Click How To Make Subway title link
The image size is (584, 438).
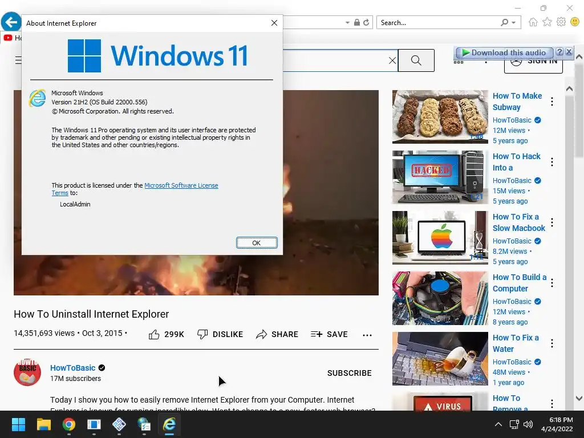(517, 102)
